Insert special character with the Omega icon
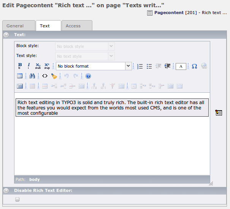Screen dimensions: 230x209 194,66
